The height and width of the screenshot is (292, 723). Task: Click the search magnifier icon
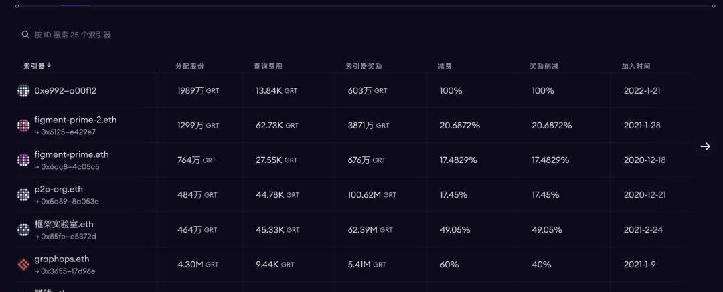25,35
